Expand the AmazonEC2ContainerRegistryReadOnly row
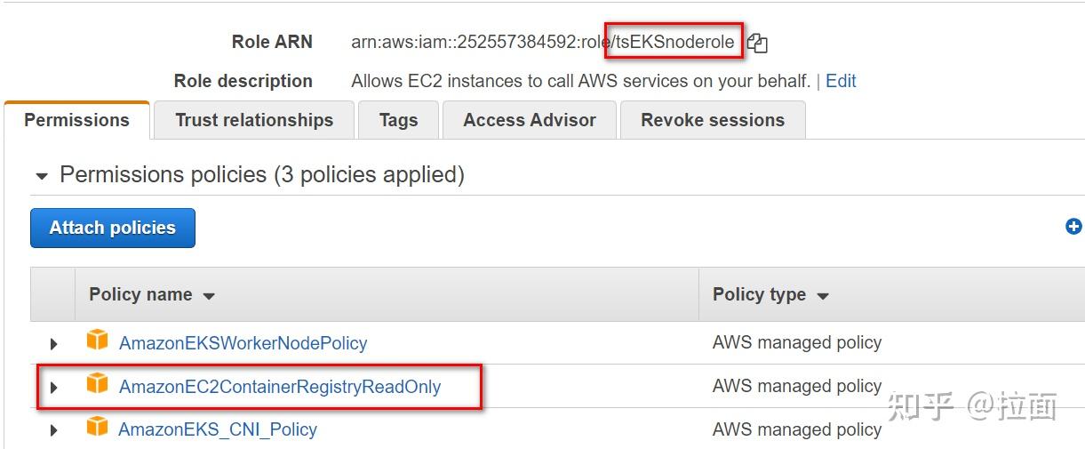This screenshot has height=449, width=1085. pyautogui.click(x=54, y=388)
